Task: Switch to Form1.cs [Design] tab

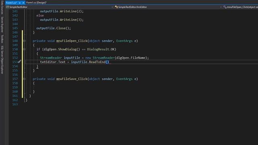Action: (36, 3)
